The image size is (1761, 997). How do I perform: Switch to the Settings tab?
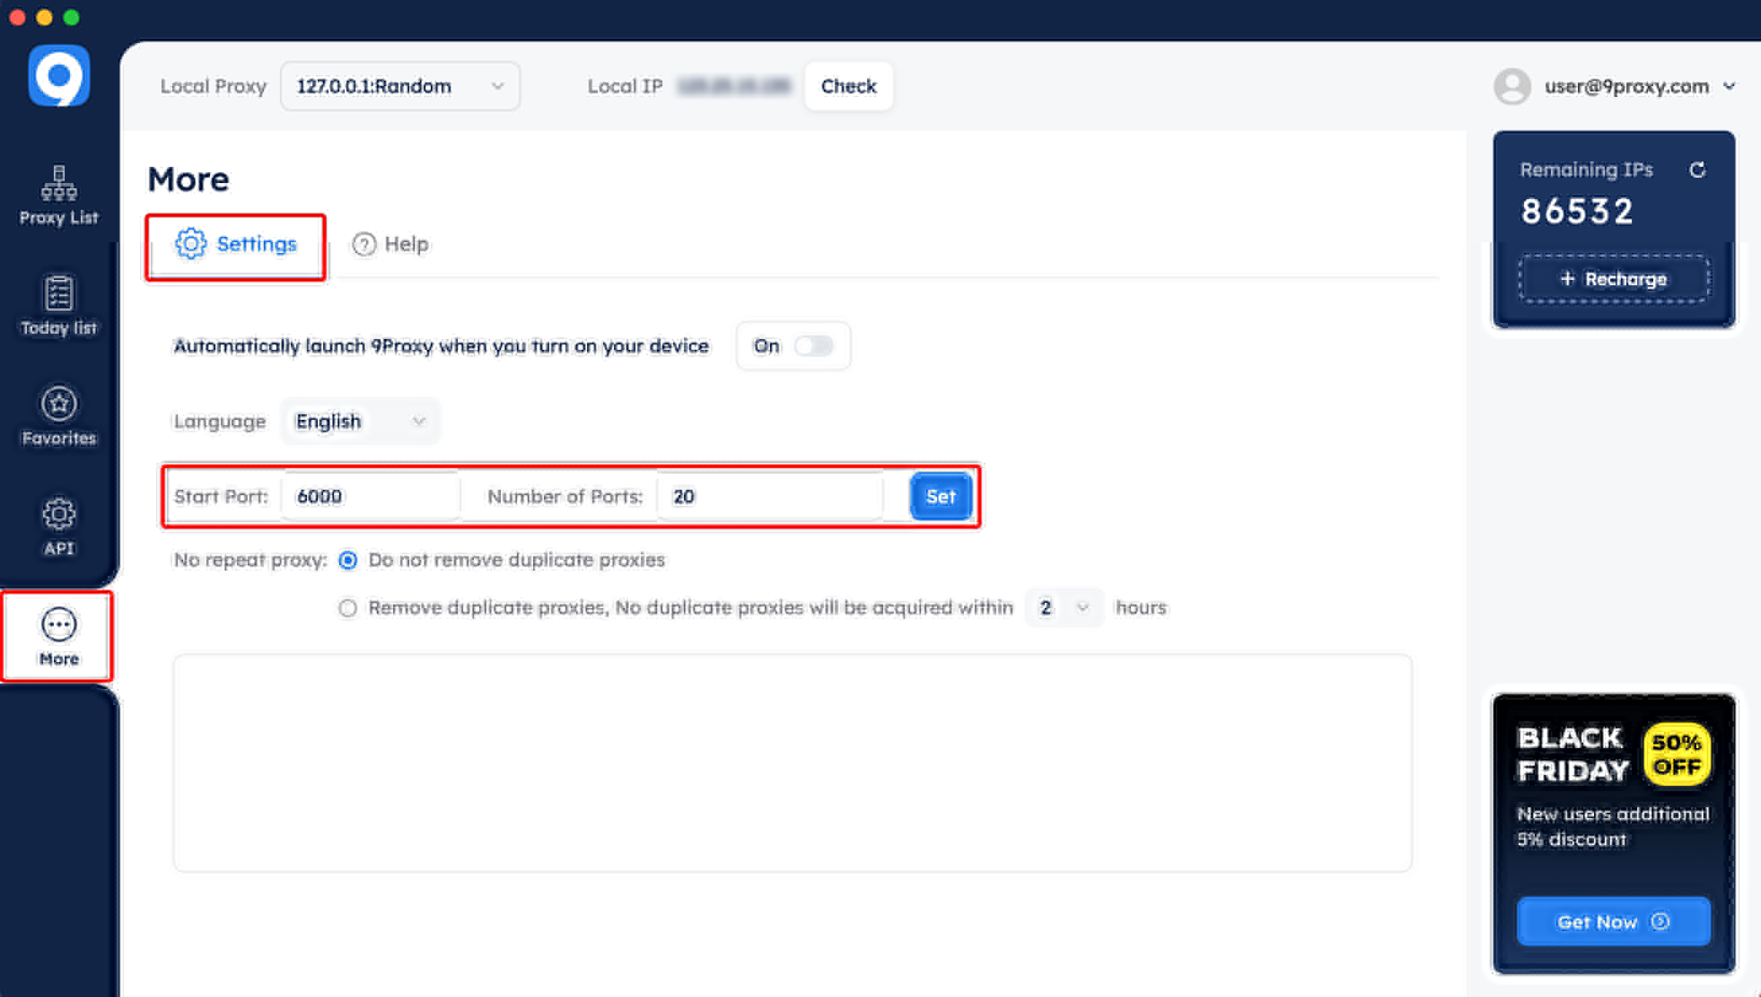pyautogui.click(x=236, y=244)
